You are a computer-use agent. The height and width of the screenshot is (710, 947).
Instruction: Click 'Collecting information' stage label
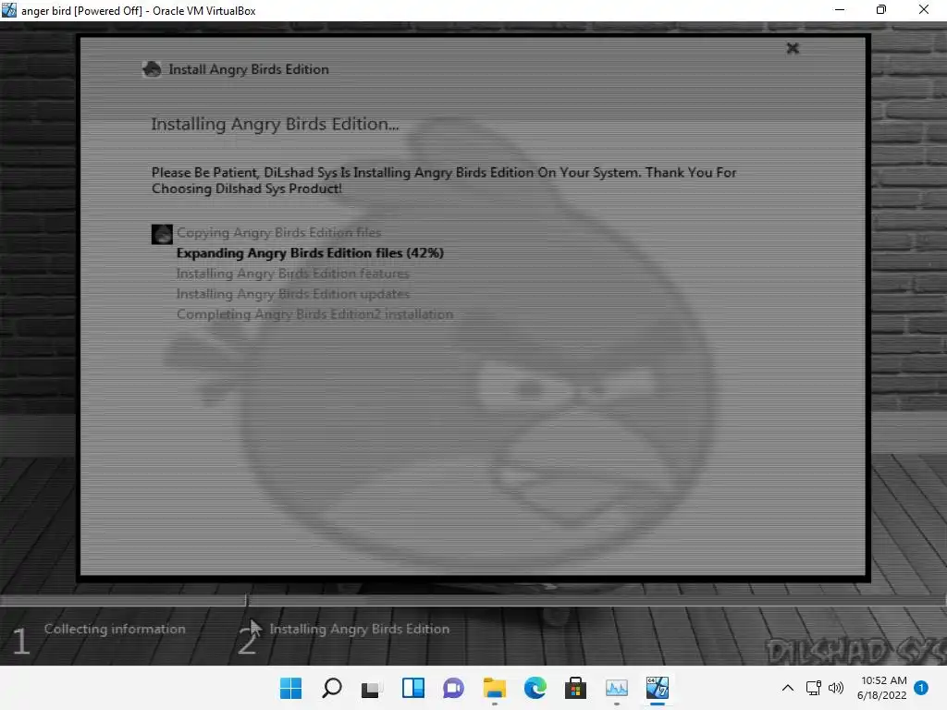tap(115, 629)
